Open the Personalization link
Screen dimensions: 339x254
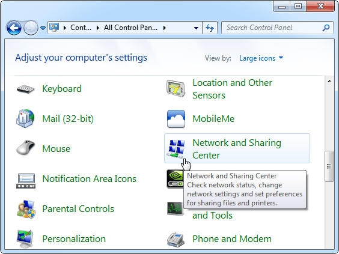pyautogui.click(x=74, y=239)
